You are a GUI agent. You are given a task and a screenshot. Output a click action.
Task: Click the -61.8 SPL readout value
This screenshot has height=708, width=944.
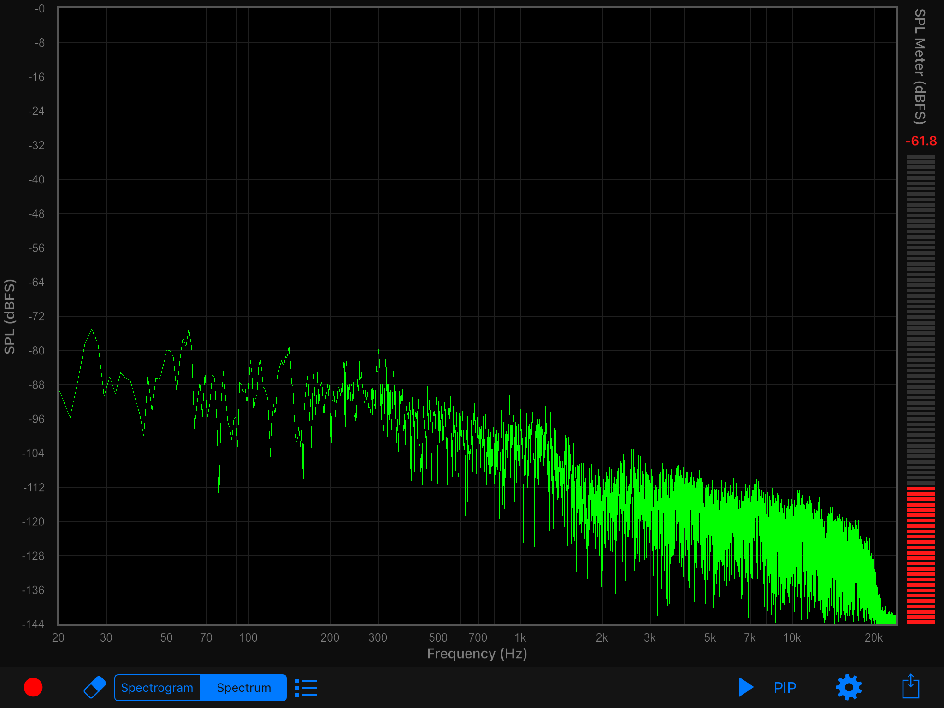920,141
